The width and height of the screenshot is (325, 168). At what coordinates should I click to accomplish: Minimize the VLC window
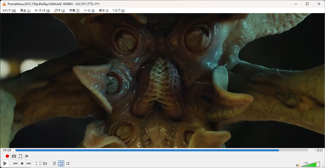tap(296, 4)
